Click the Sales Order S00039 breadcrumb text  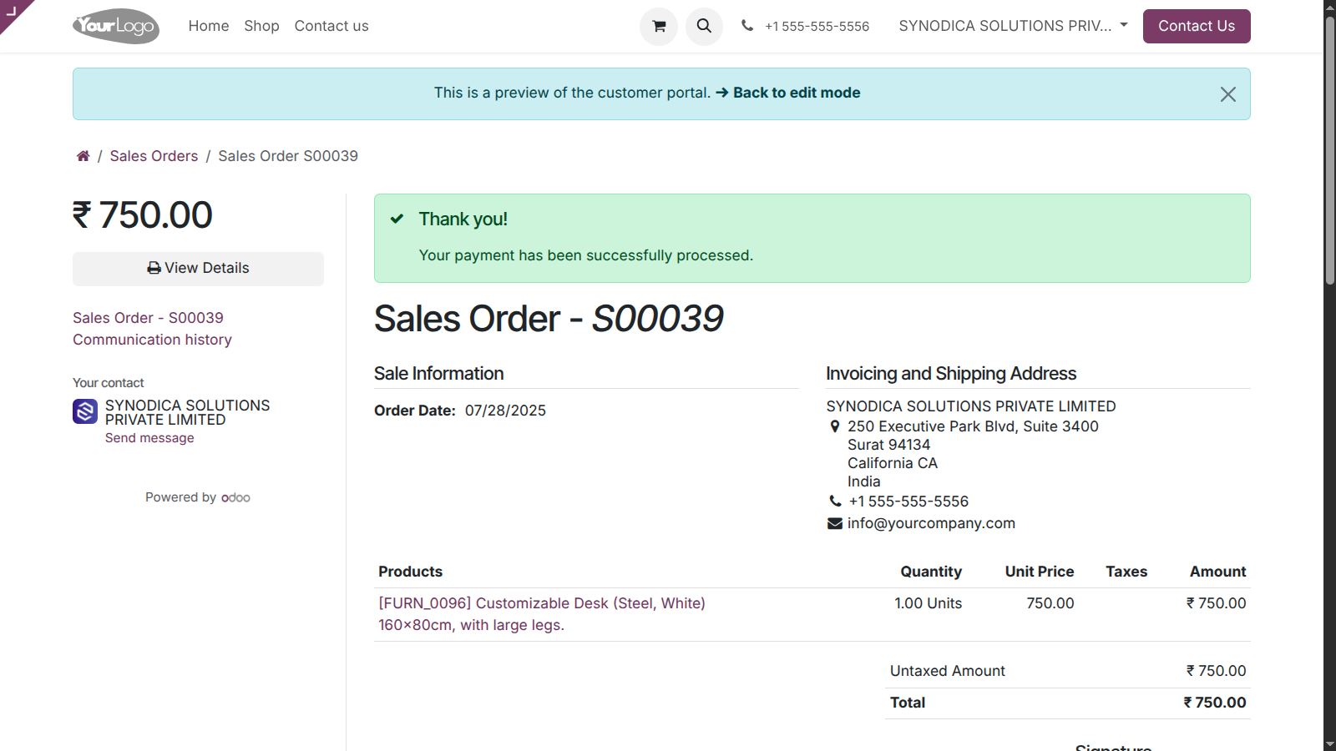pyautogui.click(x=288, y=156)
